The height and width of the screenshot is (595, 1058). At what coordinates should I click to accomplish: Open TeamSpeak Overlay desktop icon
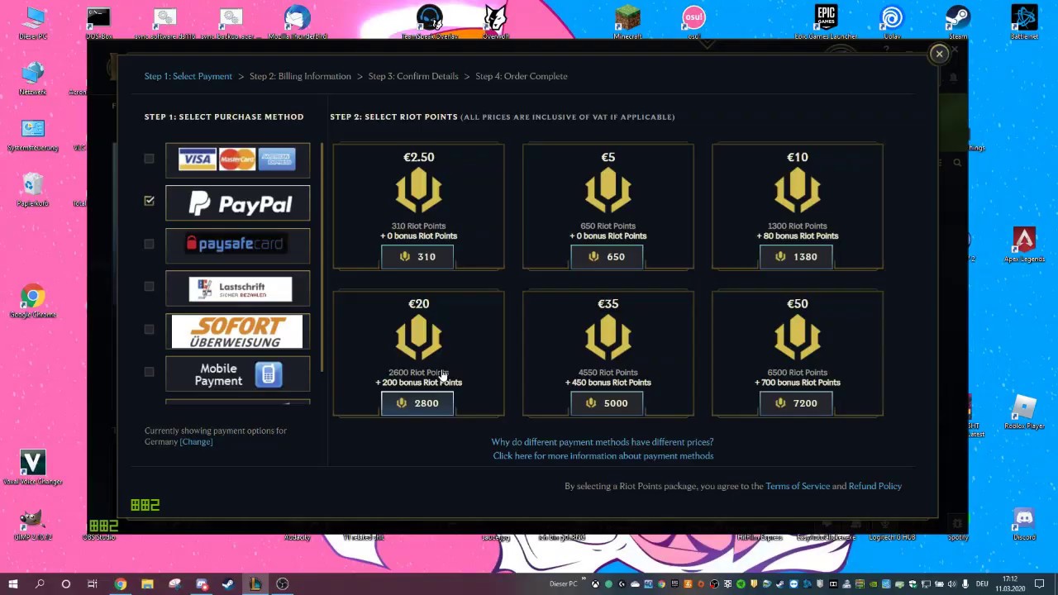(x=430, y=23)
